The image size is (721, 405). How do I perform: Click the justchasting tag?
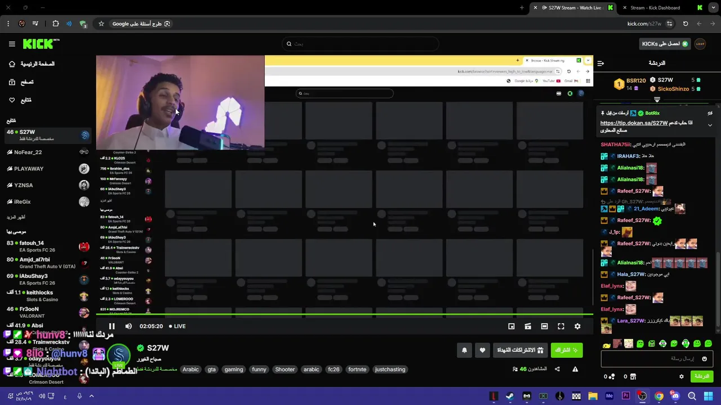point(390,370)
